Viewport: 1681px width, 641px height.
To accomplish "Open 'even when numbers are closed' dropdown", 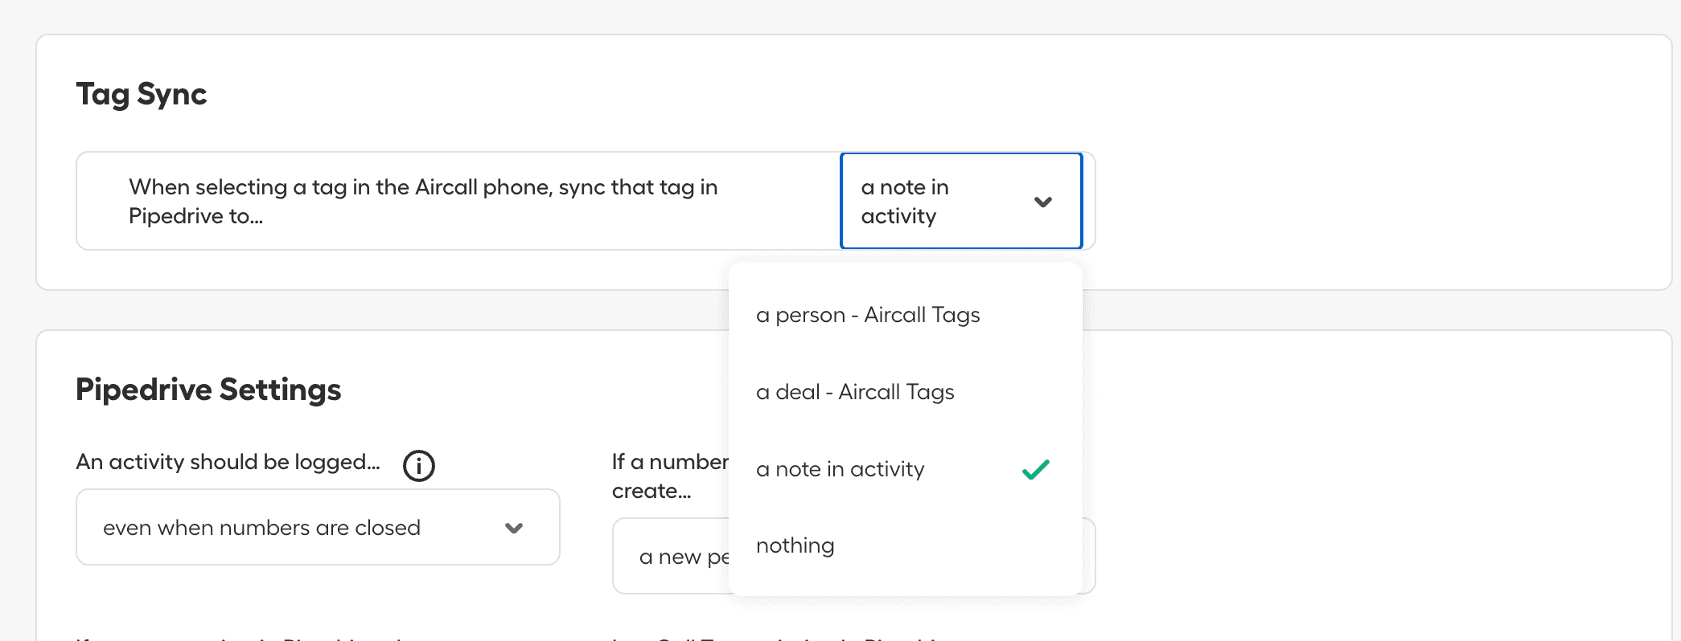I will click(x=318, y=527).
